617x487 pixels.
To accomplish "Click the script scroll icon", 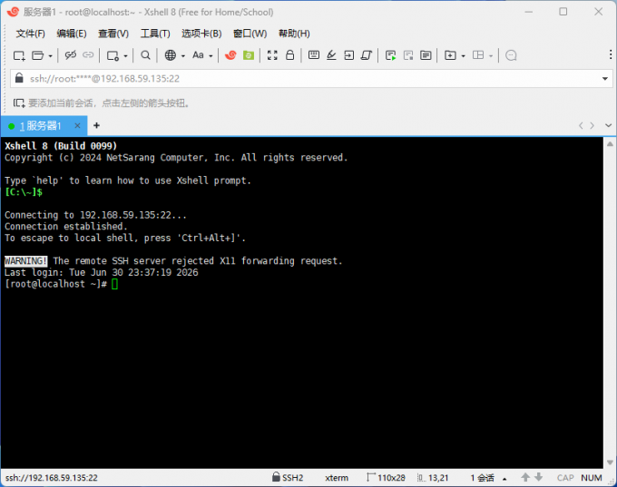I will [367, 55].
